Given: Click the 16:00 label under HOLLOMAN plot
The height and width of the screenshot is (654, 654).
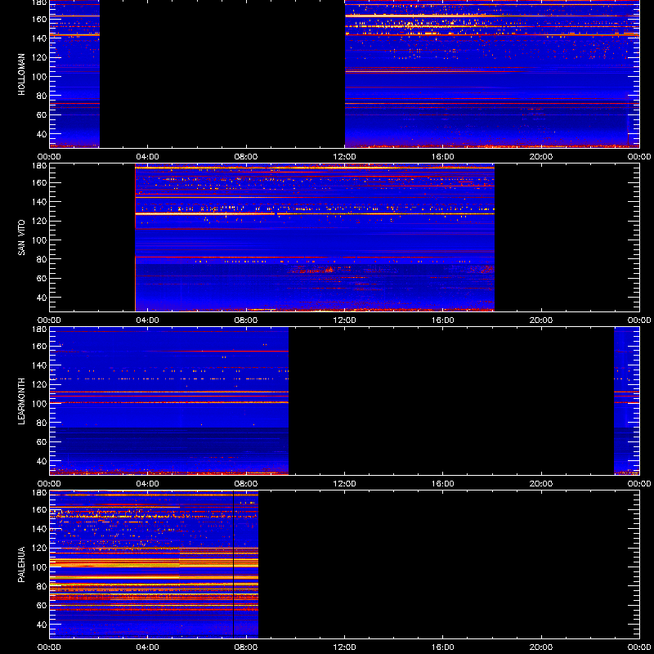Looking at the screenshot, I should [x=443, y=157].
